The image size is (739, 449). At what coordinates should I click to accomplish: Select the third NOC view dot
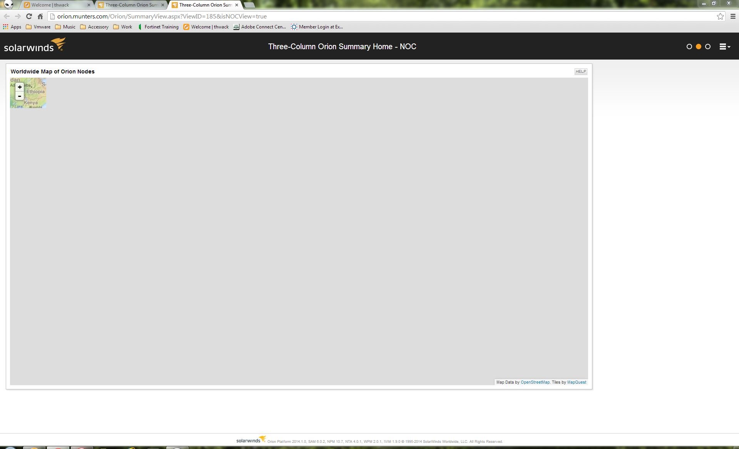707,47
